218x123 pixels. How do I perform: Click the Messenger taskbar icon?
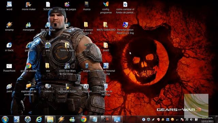(x=72, y=119)
